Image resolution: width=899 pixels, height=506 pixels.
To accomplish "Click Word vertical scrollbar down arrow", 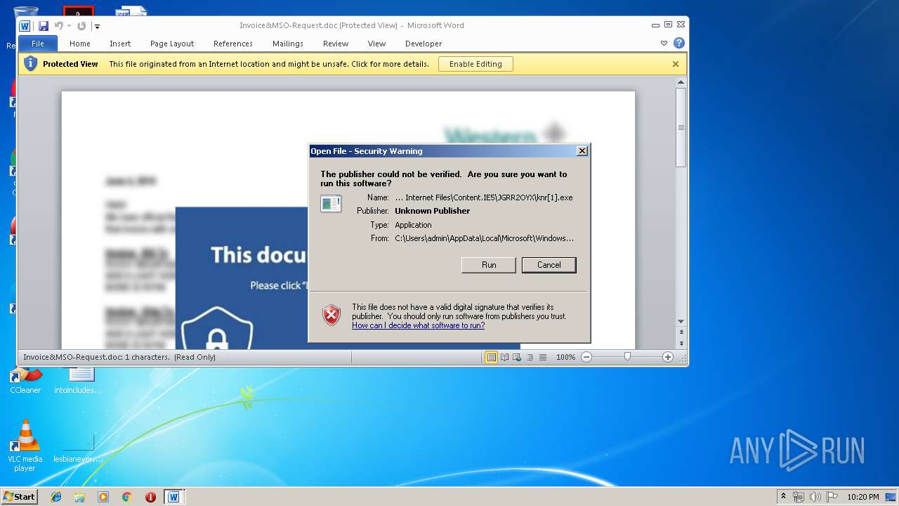I will [681, 322].
